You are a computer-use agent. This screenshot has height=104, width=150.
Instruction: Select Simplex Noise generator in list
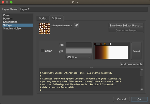(x=12, y=29)
